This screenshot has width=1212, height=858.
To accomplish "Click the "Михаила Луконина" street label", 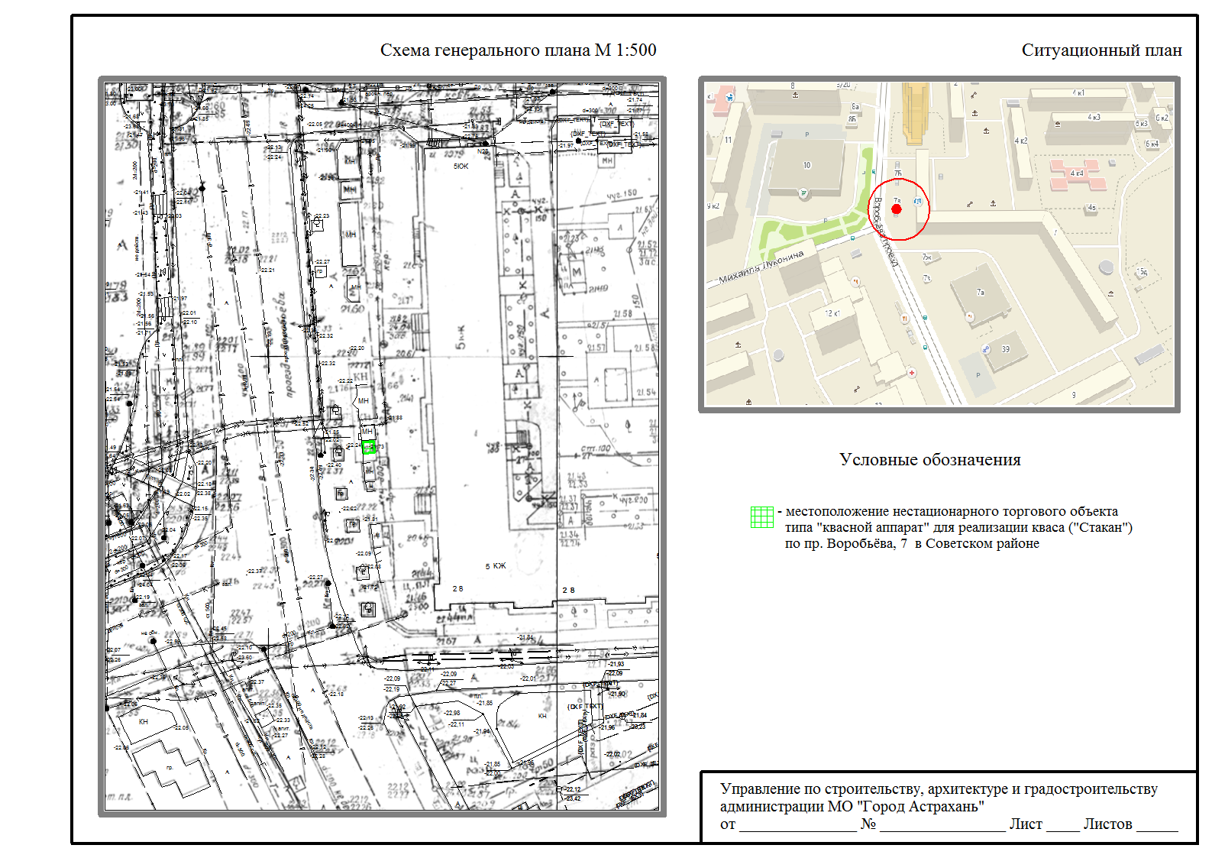I will click(x=761, y=267).
